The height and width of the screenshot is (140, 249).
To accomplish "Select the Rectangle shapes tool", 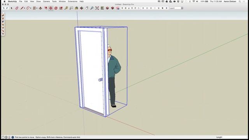I will pos(34,8).
